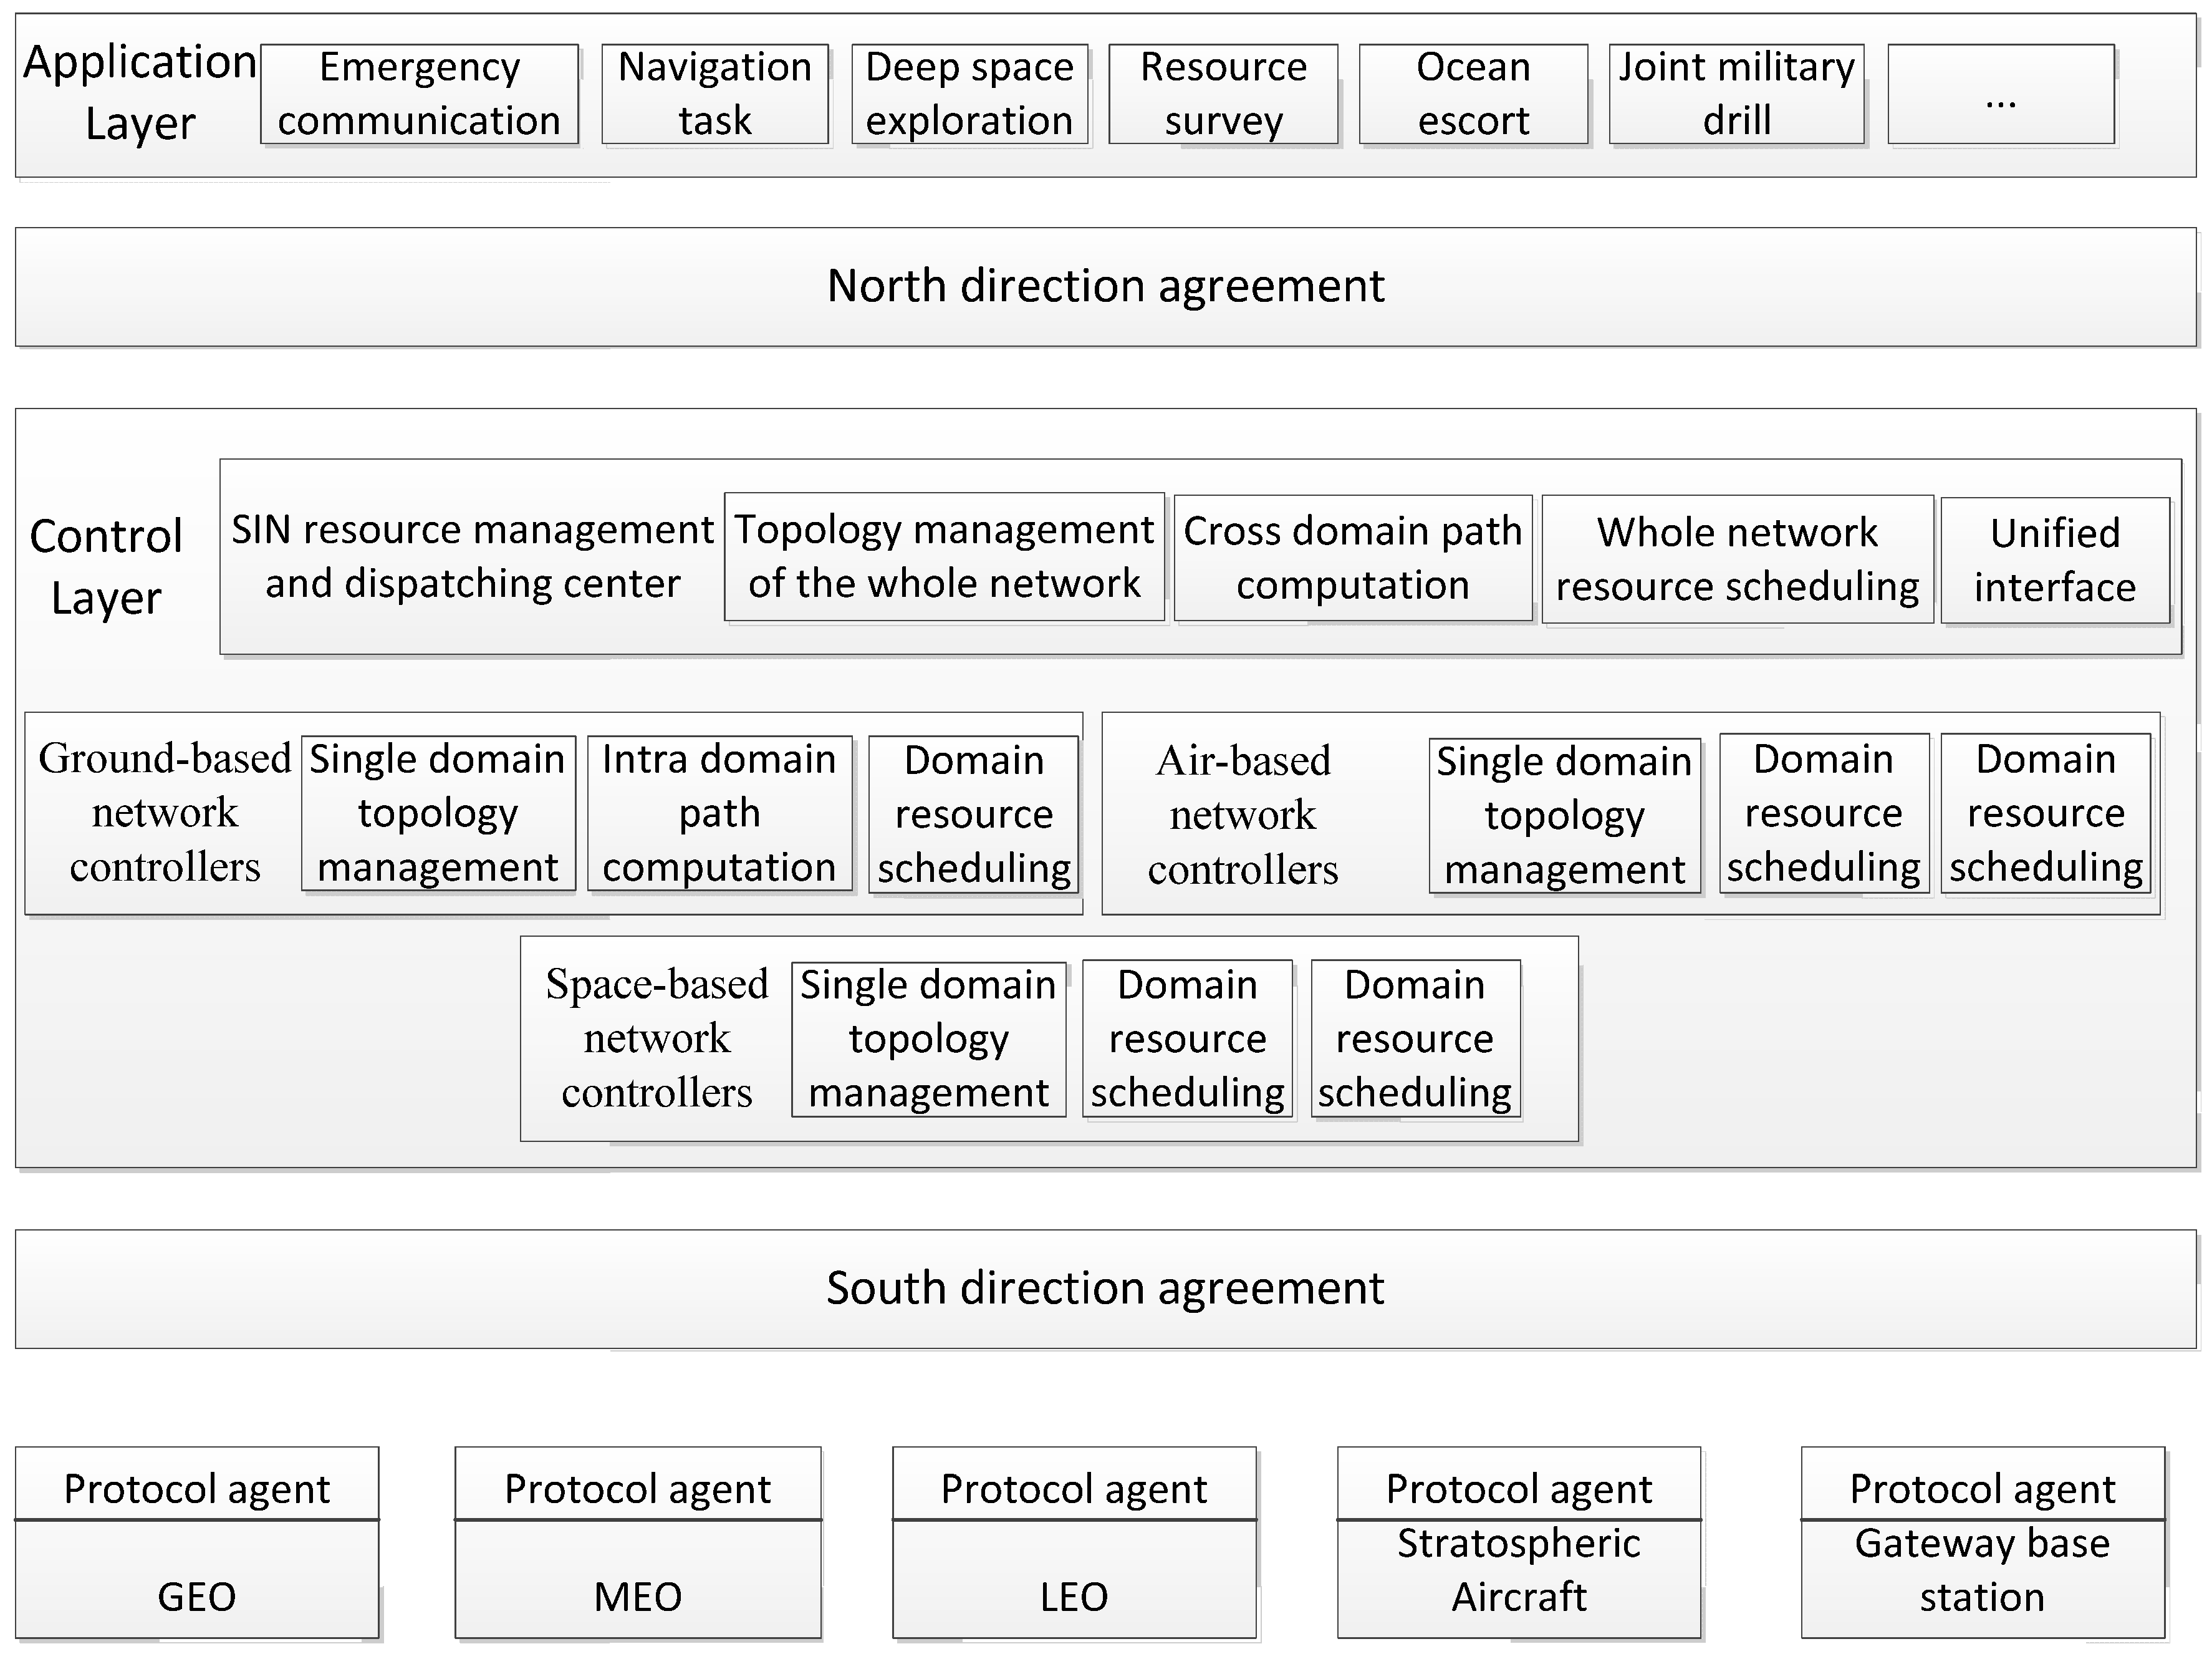Select the Navigation task box

pos(714,94)
